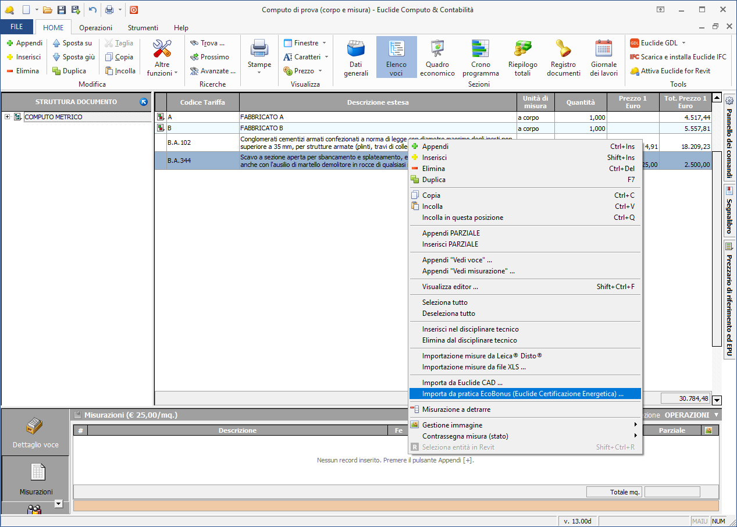This screenshot has height=527, width=737.
Task: Open Gestione immagine submenu
Action: pyautogui.click(x=452, y=425)
